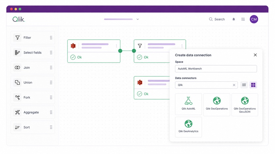Image resolution: width=275 pixels, height=154 pixels.
Task: Click the Filter funnel icon in sidebar
Action: pyautogui.click(x=17, y=38)
